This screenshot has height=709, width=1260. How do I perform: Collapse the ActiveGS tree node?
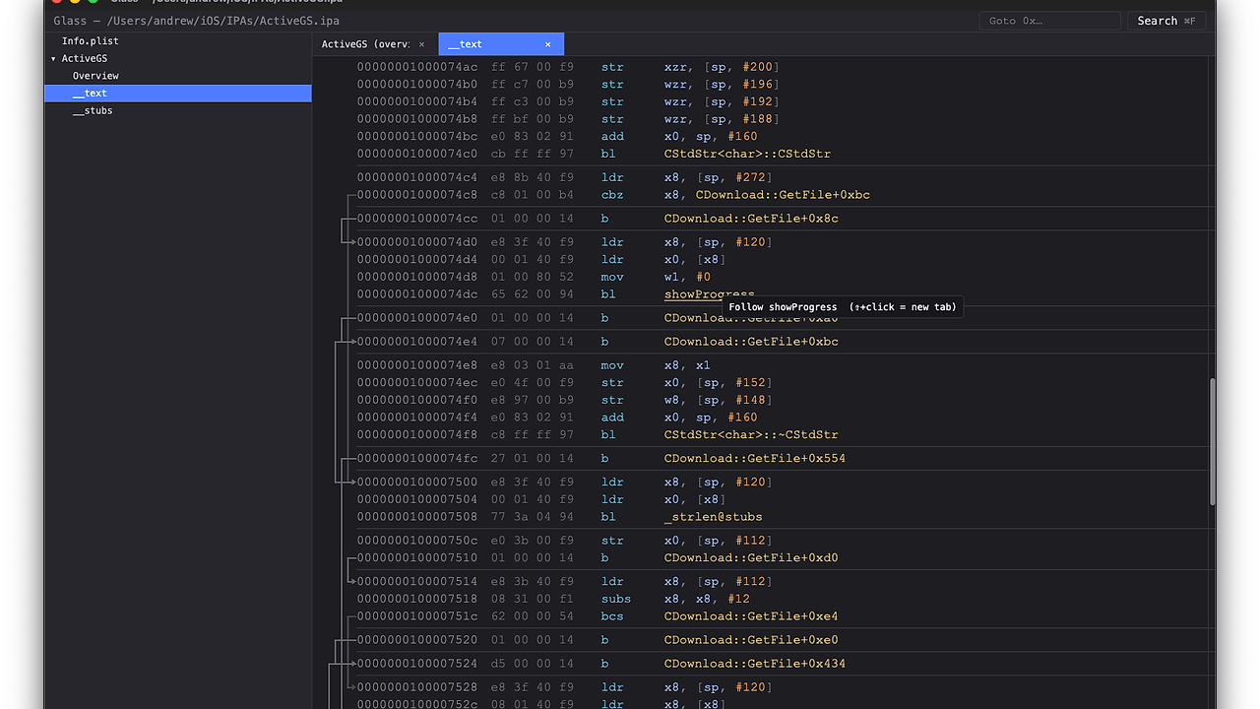(54, 59)
